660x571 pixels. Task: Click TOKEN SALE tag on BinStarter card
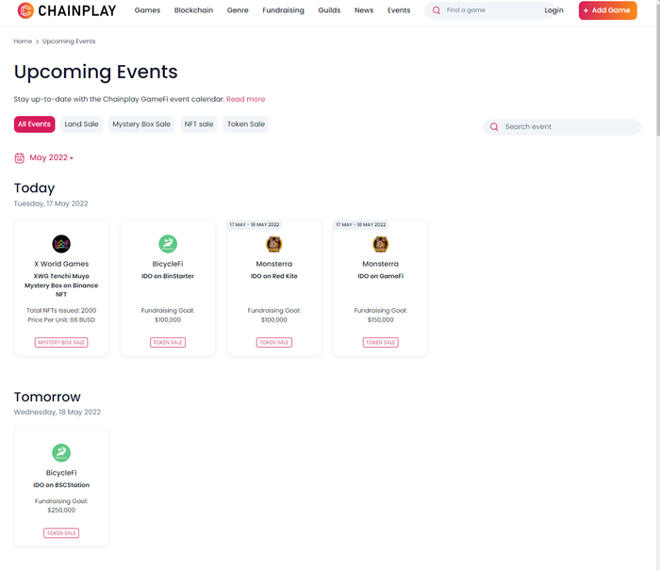(168, 343)
